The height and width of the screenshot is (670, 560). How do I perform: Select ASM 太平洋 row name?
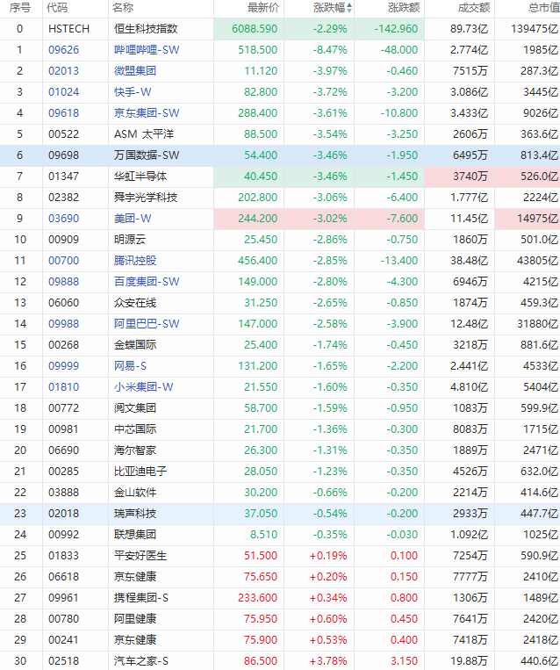tap(144, 134)
